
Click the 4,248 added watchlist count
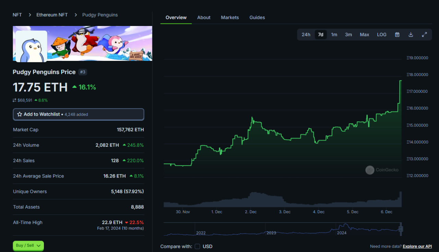(x=76, y=115)
